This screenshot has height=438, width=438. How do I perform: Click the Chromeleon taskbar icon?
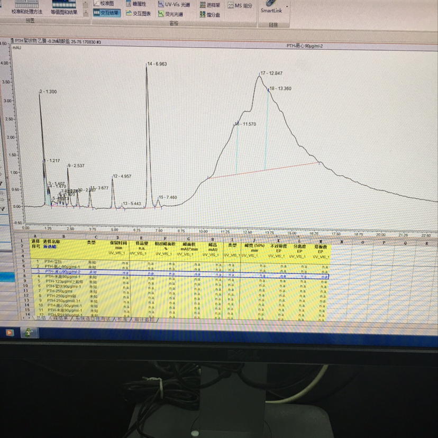[29, 333]
